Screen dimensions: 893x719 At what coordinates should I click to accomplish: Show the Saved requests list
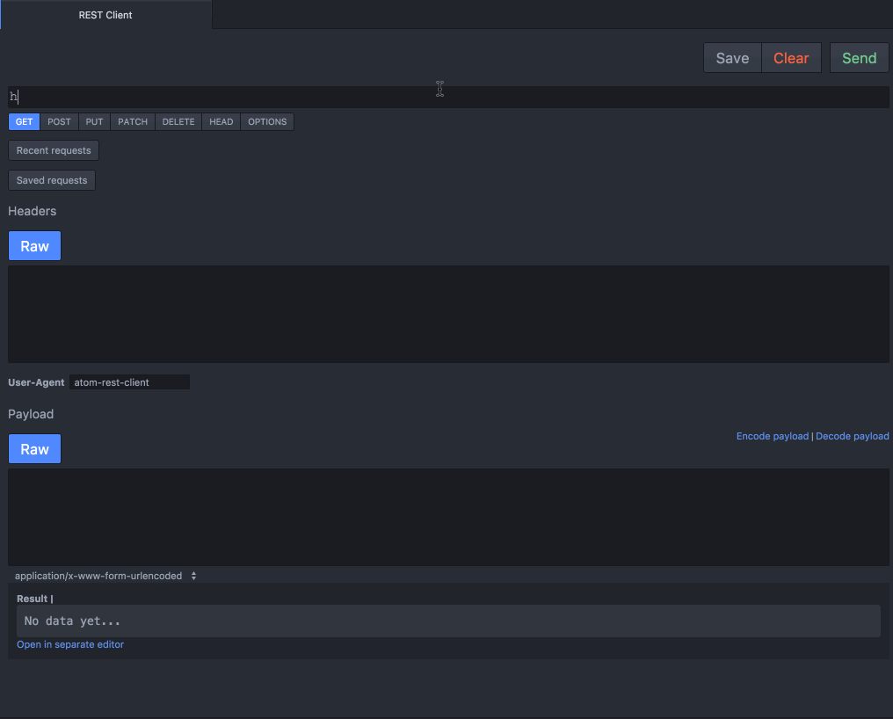coord(51,180)
